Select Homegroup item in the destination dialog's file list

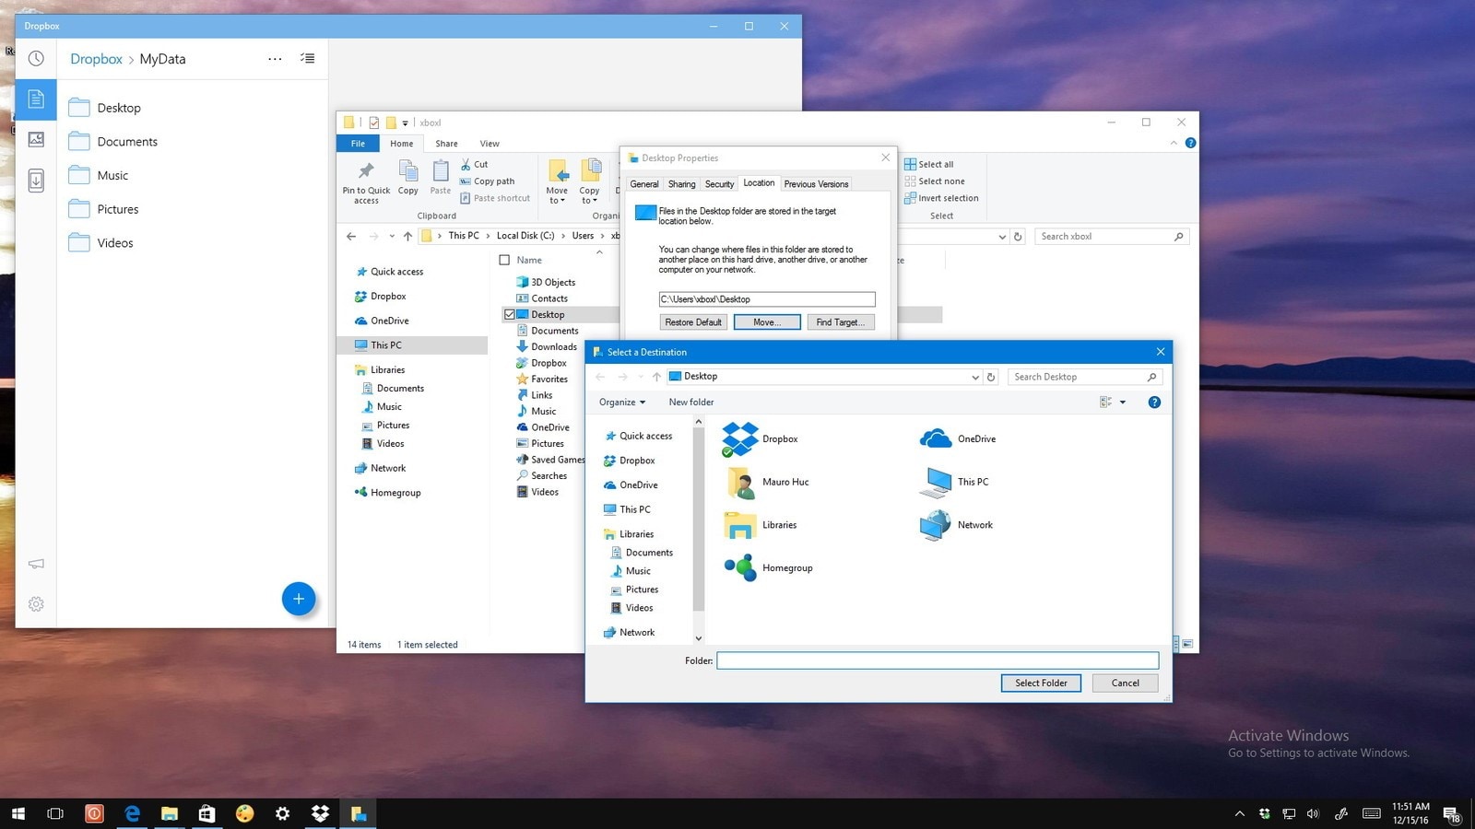point(768,568)
